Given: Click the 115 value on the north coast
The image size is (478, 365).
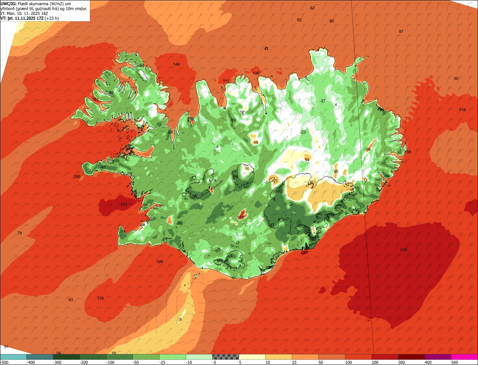Looking at the screenshot, I should (226, 81).
